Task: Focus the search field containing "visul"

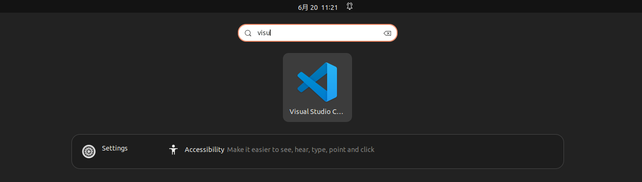Action: [318, 33]
